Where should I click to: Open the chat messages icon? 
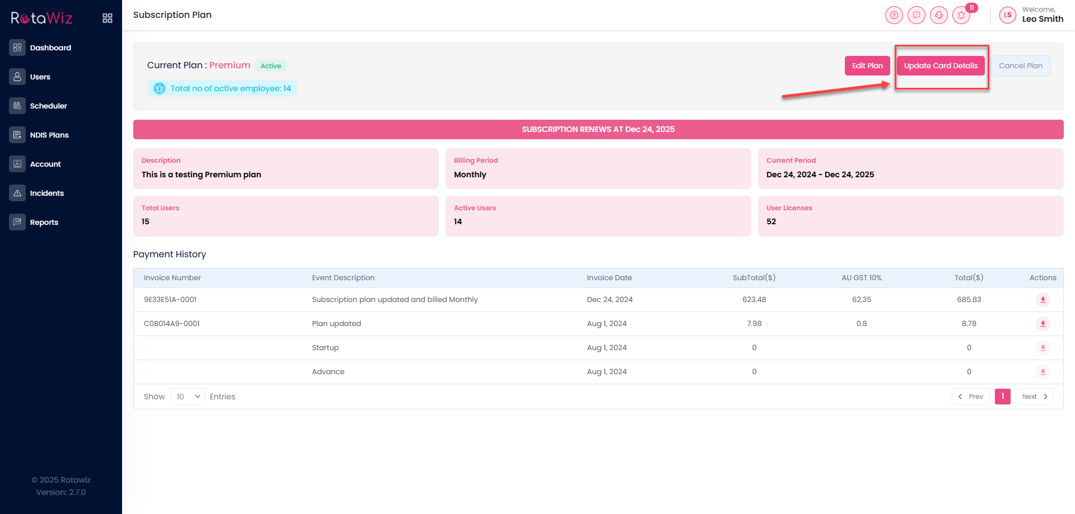coord(917,15)
